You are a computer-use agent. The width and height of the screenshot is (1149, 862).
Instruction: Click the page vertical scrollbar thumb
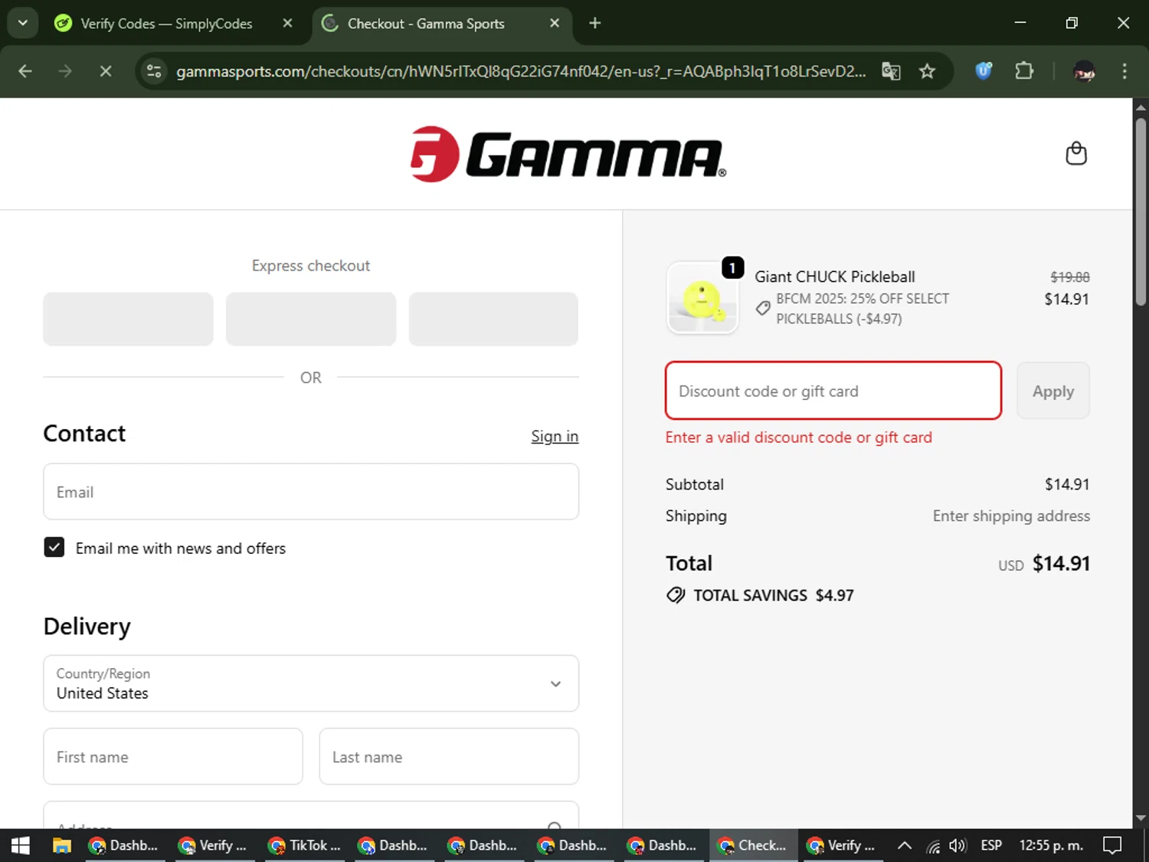(x=1141, y=211)
